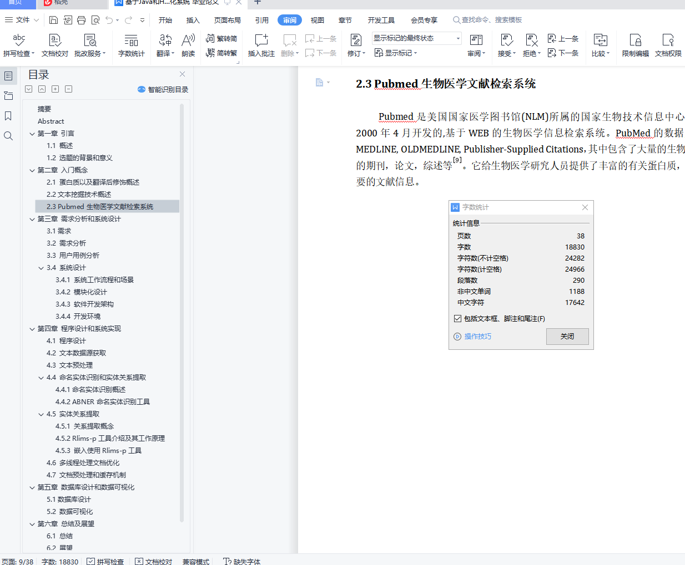Start 朗读 read aloud
The width and height of the screenshot is (685, 565).
pos(188,45)
